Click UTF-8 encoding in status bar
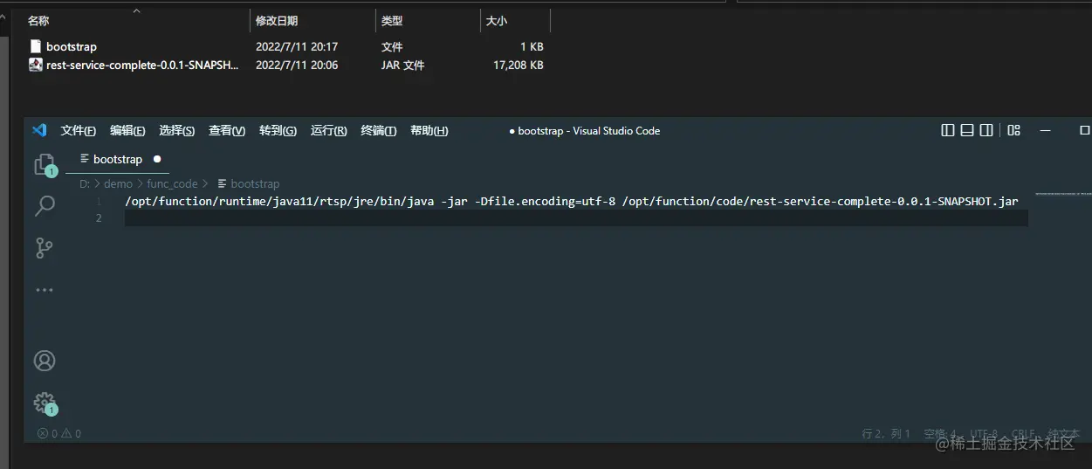Viewport: 1092px width, 469px height. coord(984,433)
